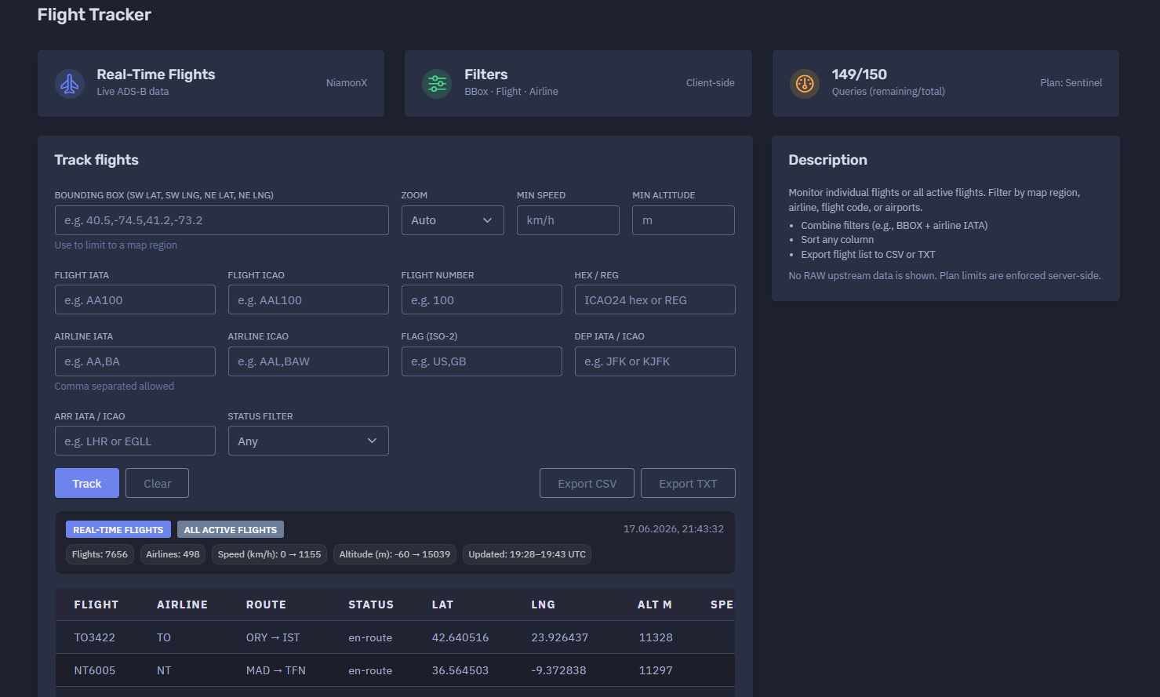This screenshot has height=697, width=1160.
Task: Click the Client-side label in Filters card
Action: tap(711, 83)
